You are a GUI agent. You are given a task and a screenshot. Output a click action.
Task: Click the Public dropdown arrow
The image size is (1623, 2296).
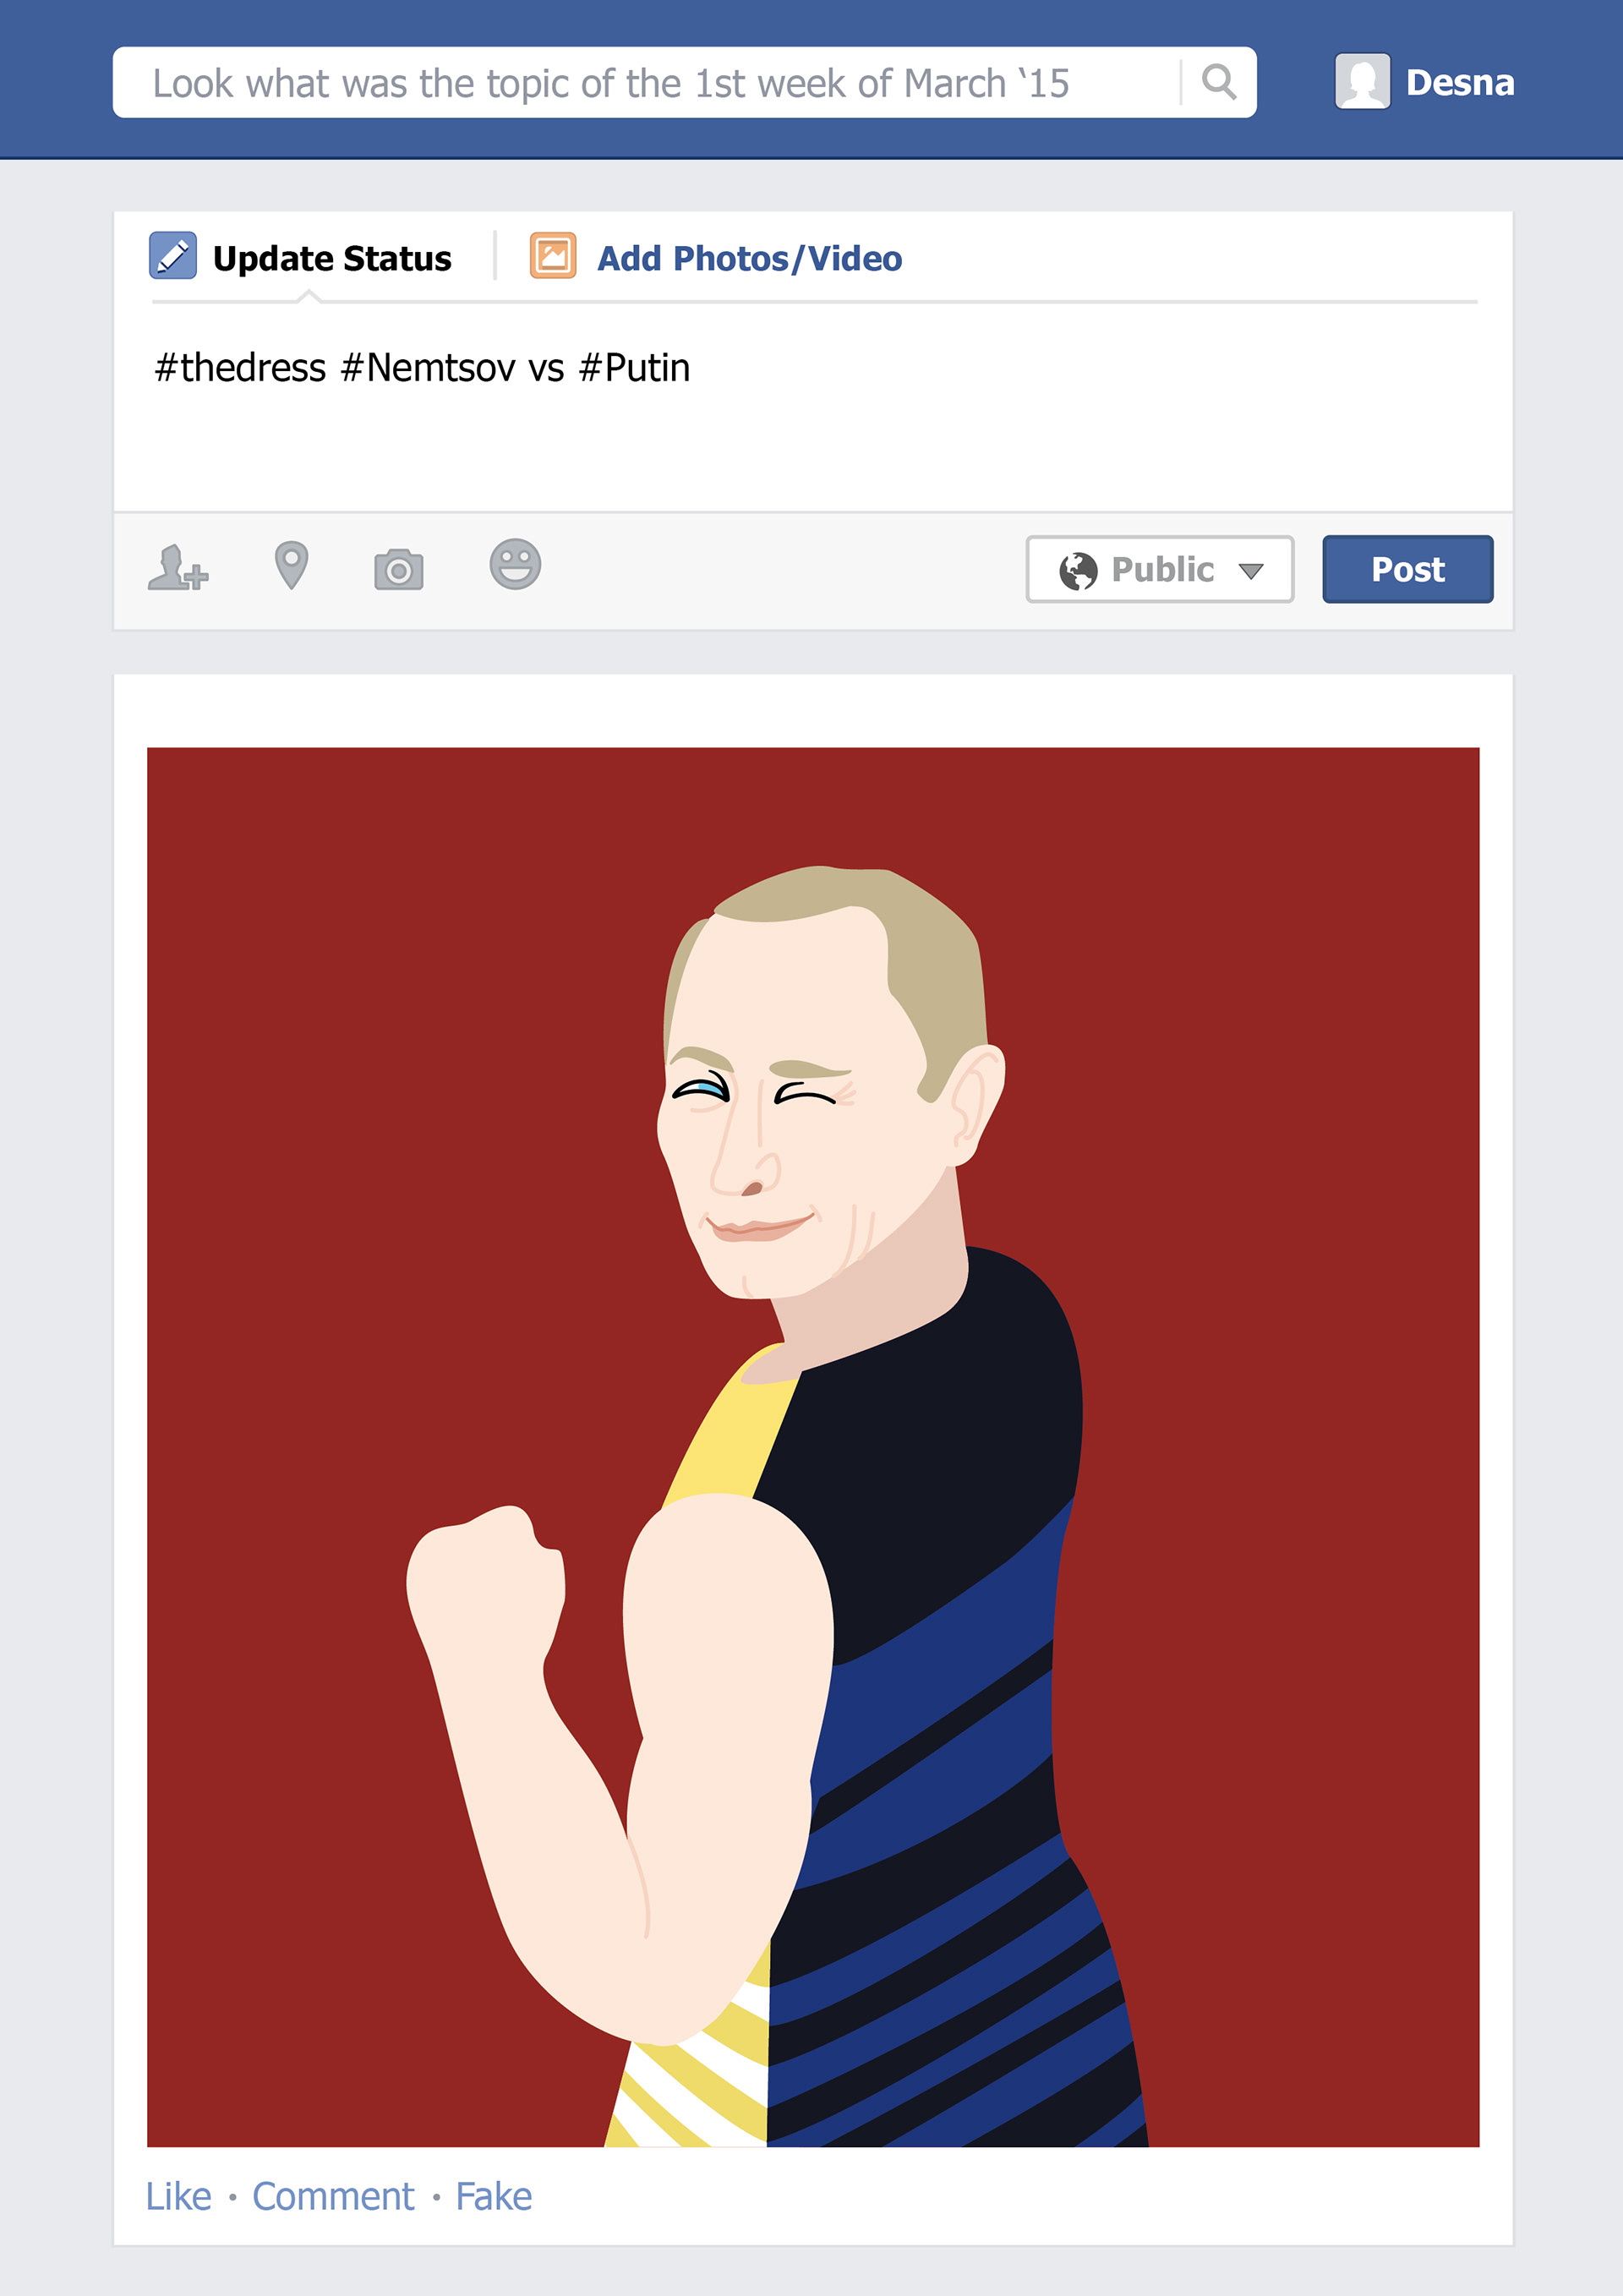(x=1251, y=571)
